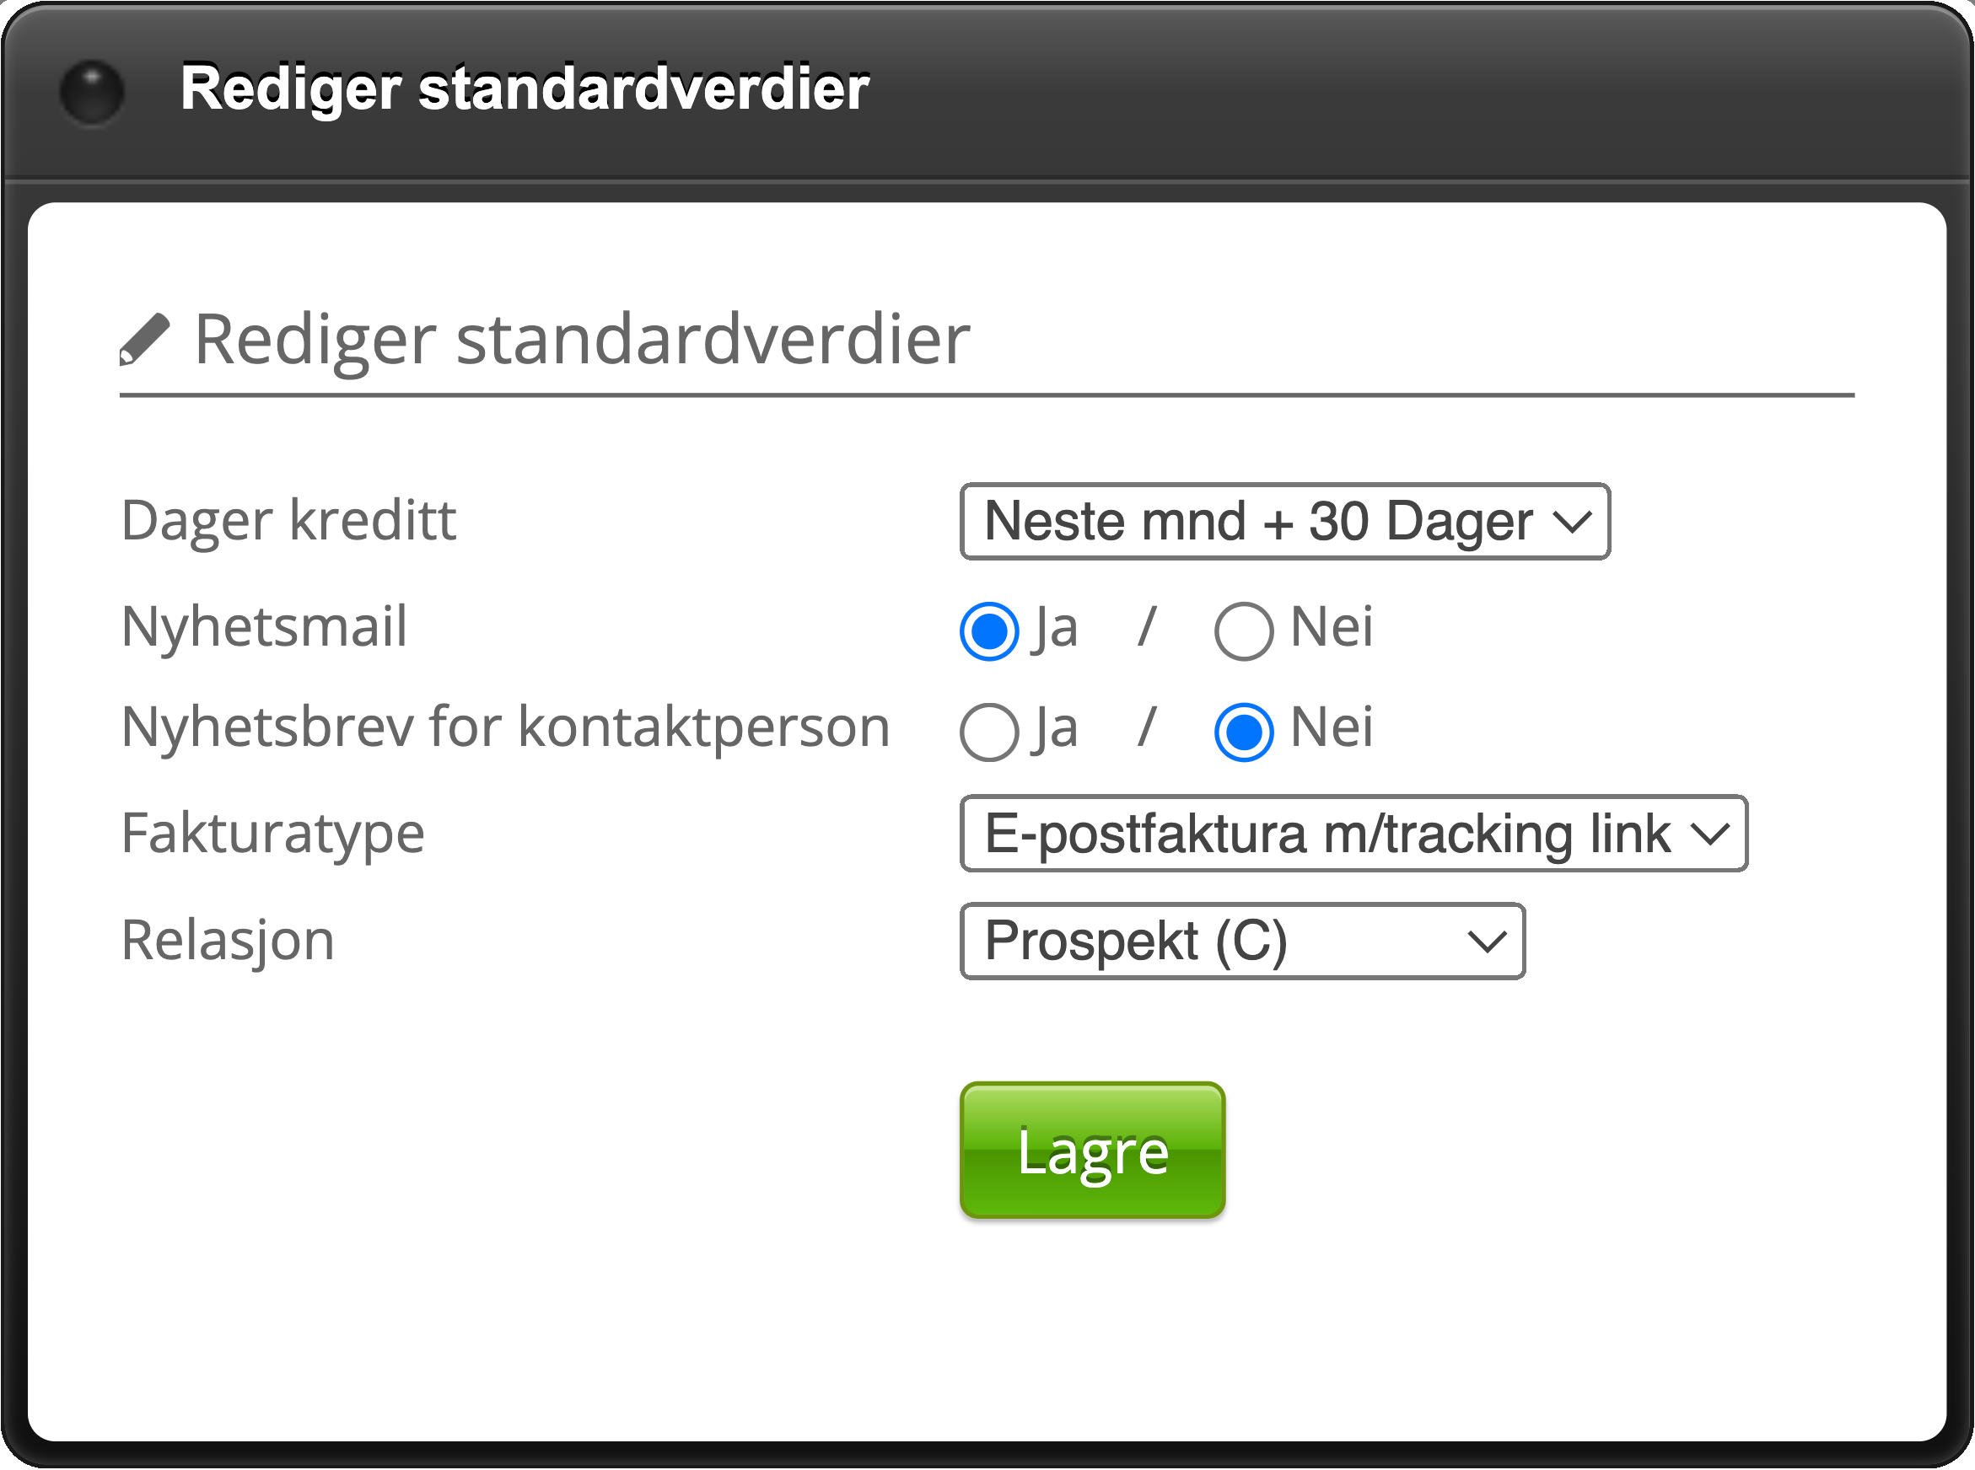Screen dimensions: 1975x1470
Task: Click the dark round button in title bar
Action: pos(92,92)
